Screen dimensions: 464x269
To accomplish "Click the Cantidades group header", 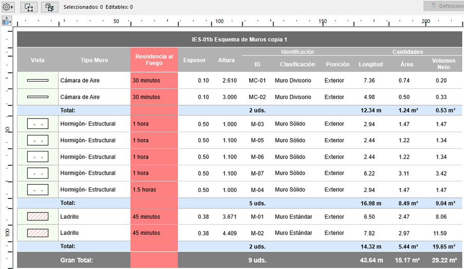I will [408, 52].
